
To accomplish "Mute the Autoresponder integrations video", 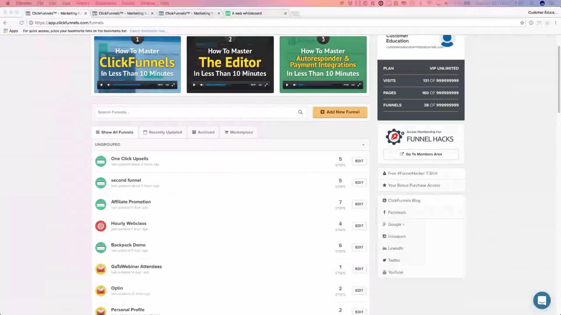I will [x=295, y=85].
